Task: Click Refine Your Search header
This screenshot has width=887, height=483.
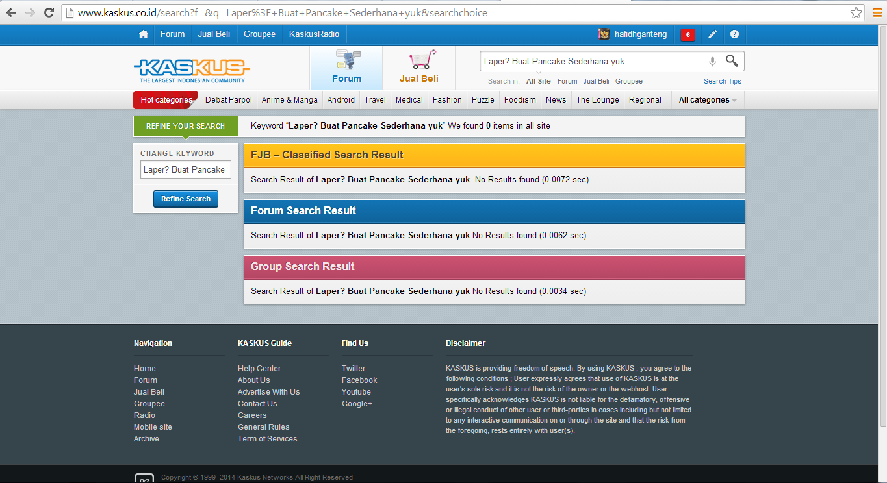Action: click(x=186, y=126)
